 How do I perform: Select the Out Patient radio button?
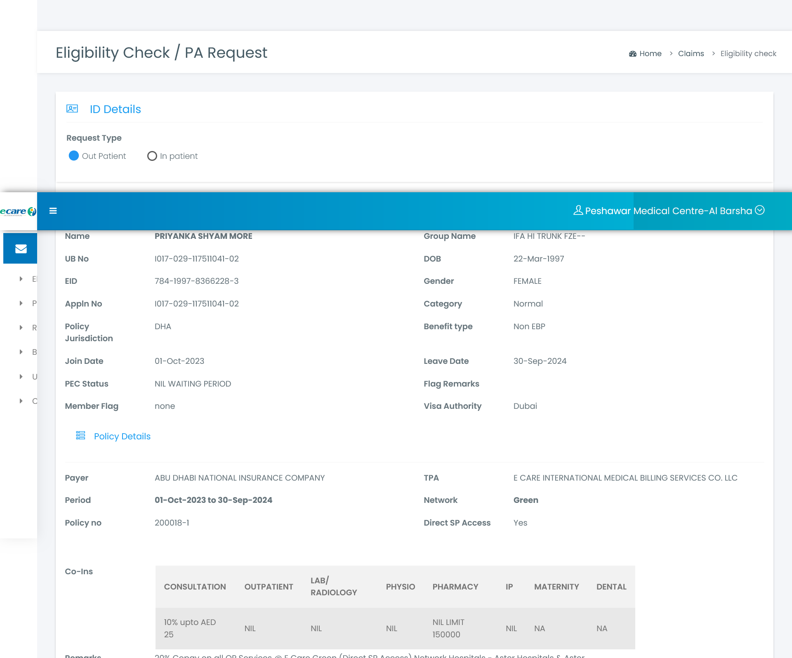coord(74,156)
